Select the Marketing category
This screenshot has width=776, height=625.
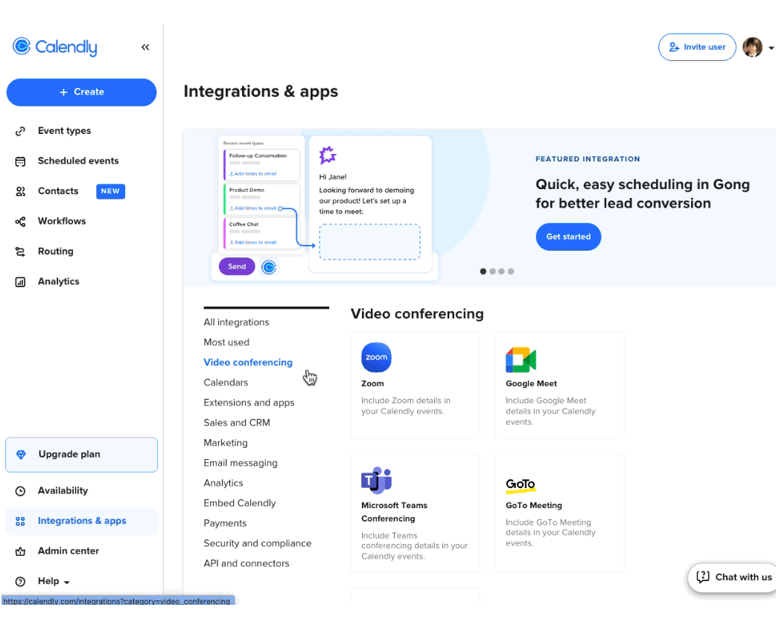coord(226,443)
